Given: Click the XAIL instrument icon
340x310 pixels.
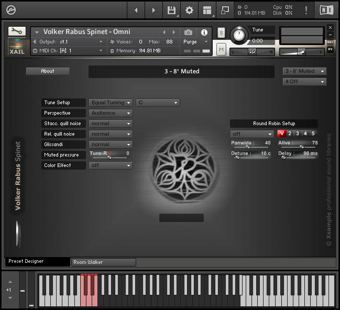Looking at the screenshot, I should 17,47.
